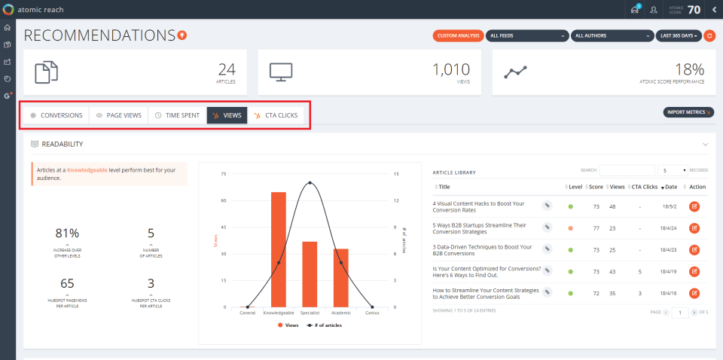Toggle the Views series in chart legend

click(x=288, y=325)
